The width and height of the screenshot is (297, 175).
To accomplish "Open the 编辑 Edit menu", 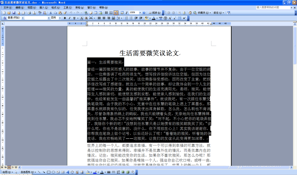I will 20,8.
